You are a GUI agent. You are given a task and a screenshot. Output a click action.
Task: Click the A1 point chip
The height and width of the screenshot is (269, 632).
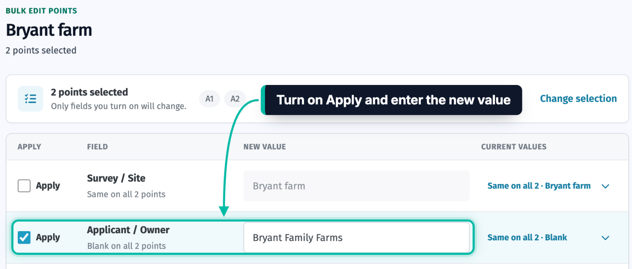[209, 99]
